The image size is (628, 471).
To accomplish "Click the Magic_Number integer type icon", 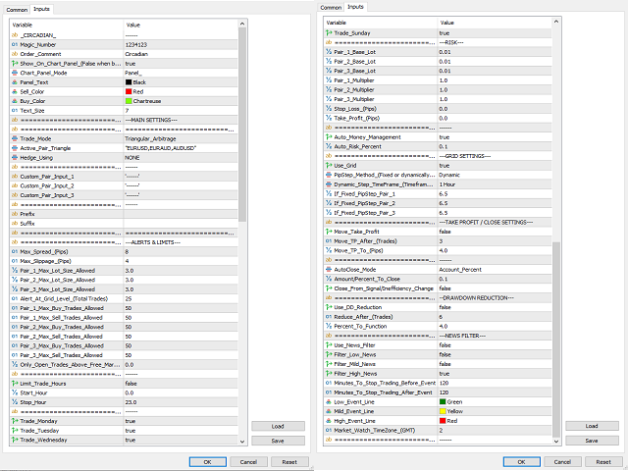I will [x=14, y=44].
